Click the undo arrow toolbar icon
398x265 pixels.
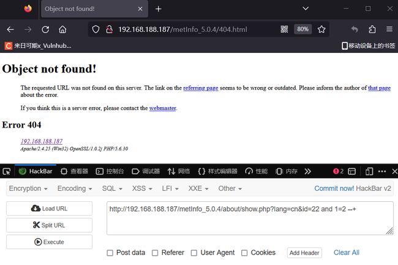click(355, 29)
